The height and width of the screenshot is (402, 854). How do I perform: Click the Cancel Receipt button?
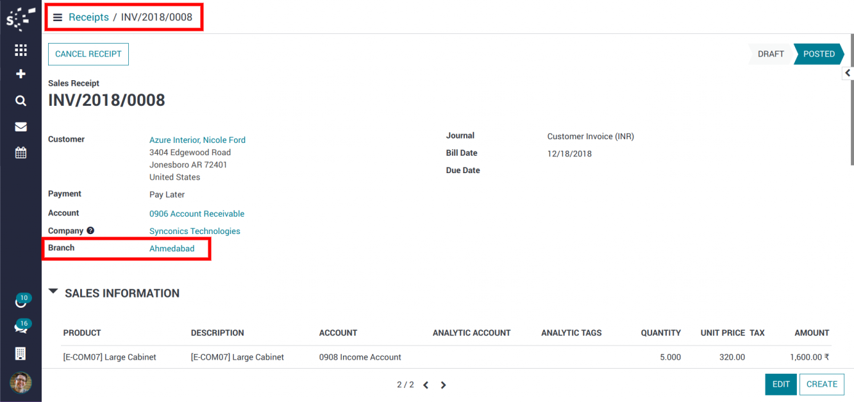pyautogui.click(x=88, y=54)
